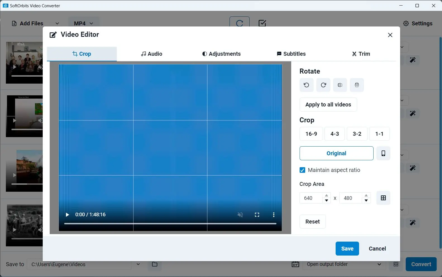Unmute the video preview audio

tap(240, 215)
